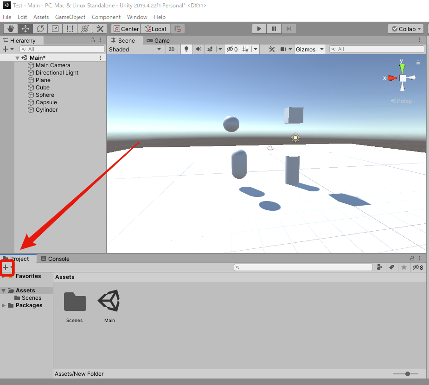This screenshot has width=429, height=385.
Task: Click the Project panel search field
Action: click(304, 267)
